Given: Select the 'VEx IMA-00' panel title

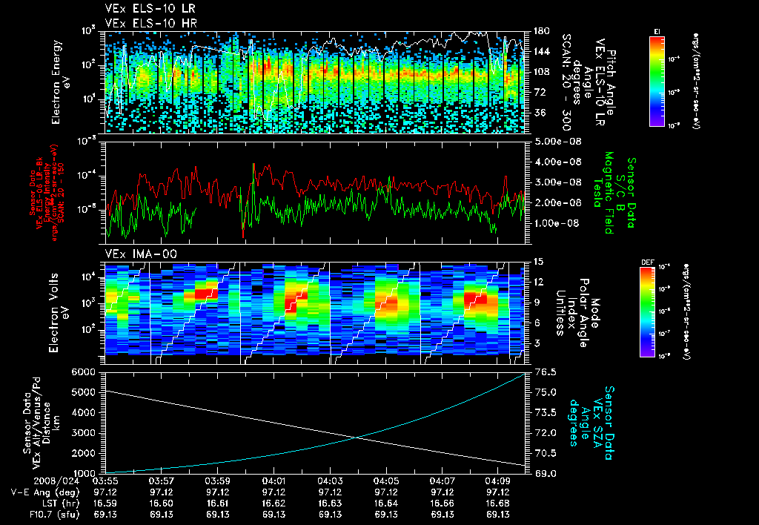Looking at the screenshot, I should point(141,254).
